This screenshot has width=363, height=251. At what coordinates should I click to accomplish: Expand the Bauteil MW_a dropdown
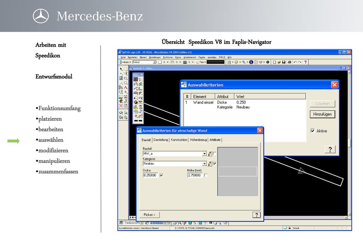pyautogui.click(x=205, y=154)
